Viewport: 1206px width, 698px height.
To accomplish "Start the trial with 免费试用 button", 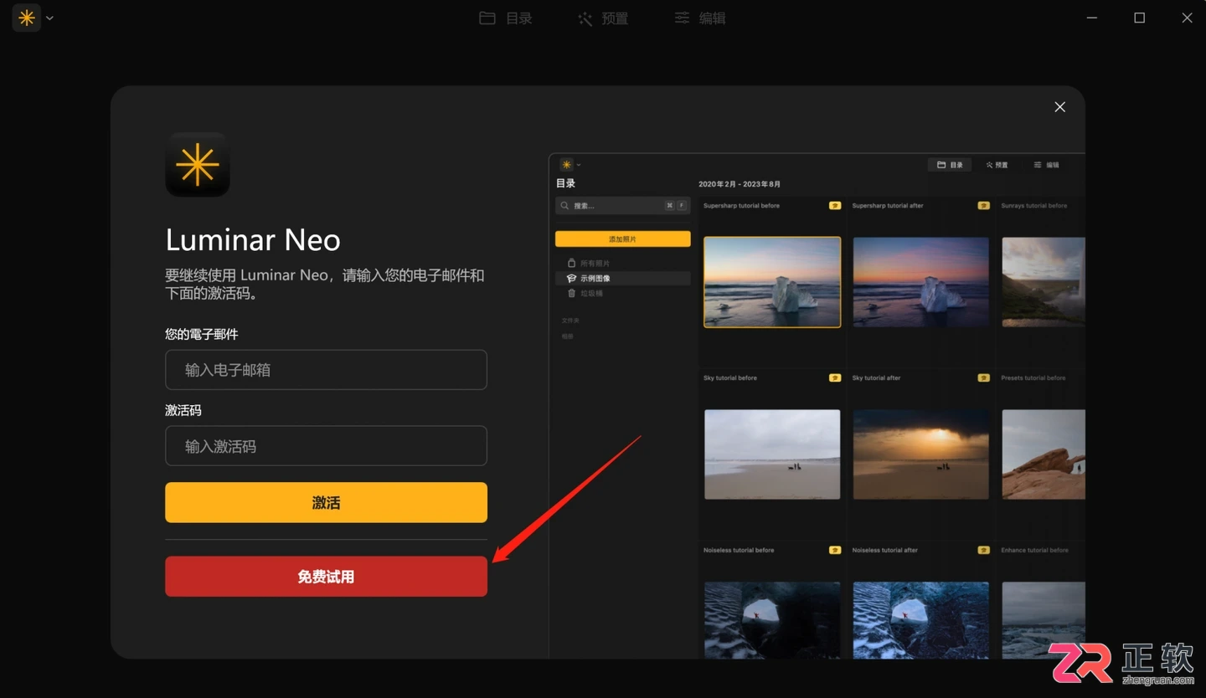I will (326, 577).
